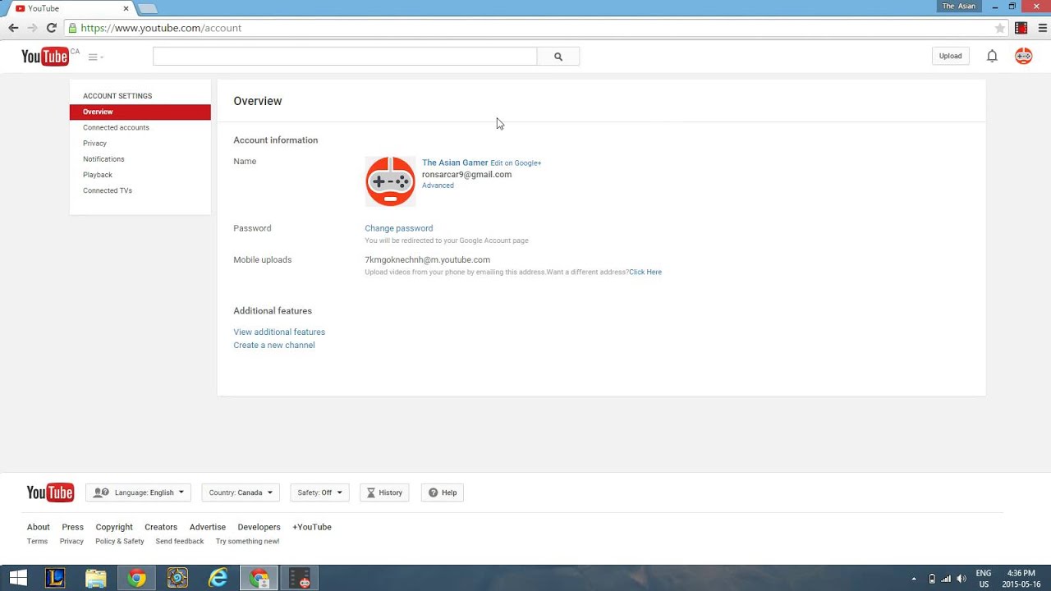Click the ENG US input language indicator
Viewport: 1051px width, 591px height.
click(x=984, y=578)
